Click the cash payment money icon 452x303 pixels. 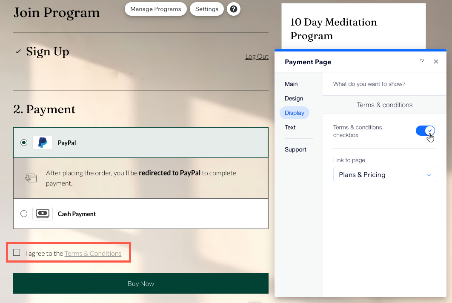click(42, 214)
